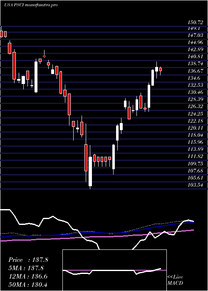Image resolution: width=208 pixels, height=291 pixels.
Task: Select the 147.03 price axis label
Action: [x=195, y=35]
